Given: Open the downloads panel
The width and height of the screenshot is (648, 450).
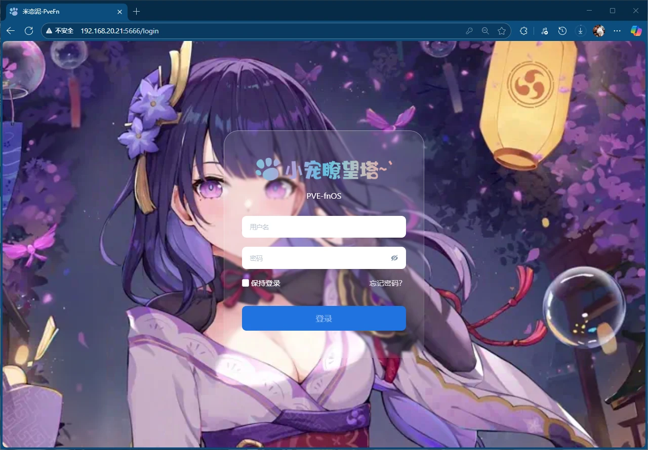Looking at the screenshot, I should (x=581, y=31).
